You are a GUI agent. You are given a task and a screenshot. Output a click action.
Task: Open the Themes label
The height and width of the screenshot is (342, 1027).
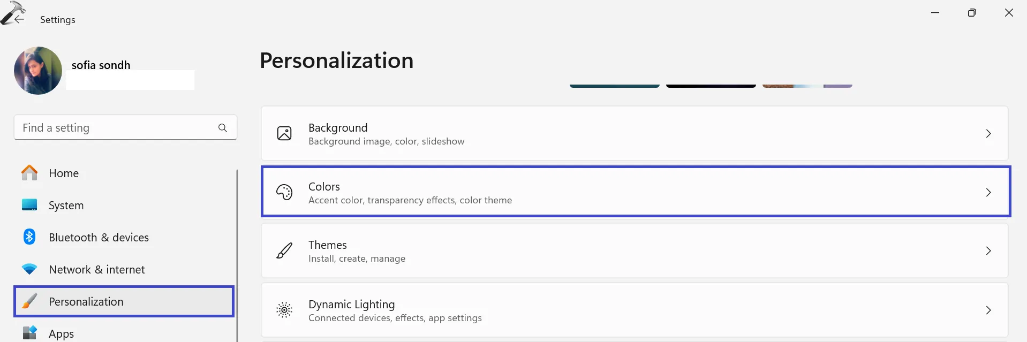click(328, 245)
